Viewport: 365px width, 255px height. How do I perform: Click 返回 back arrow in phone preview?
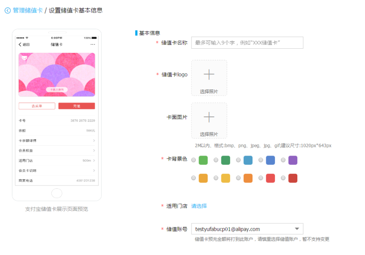24,45
